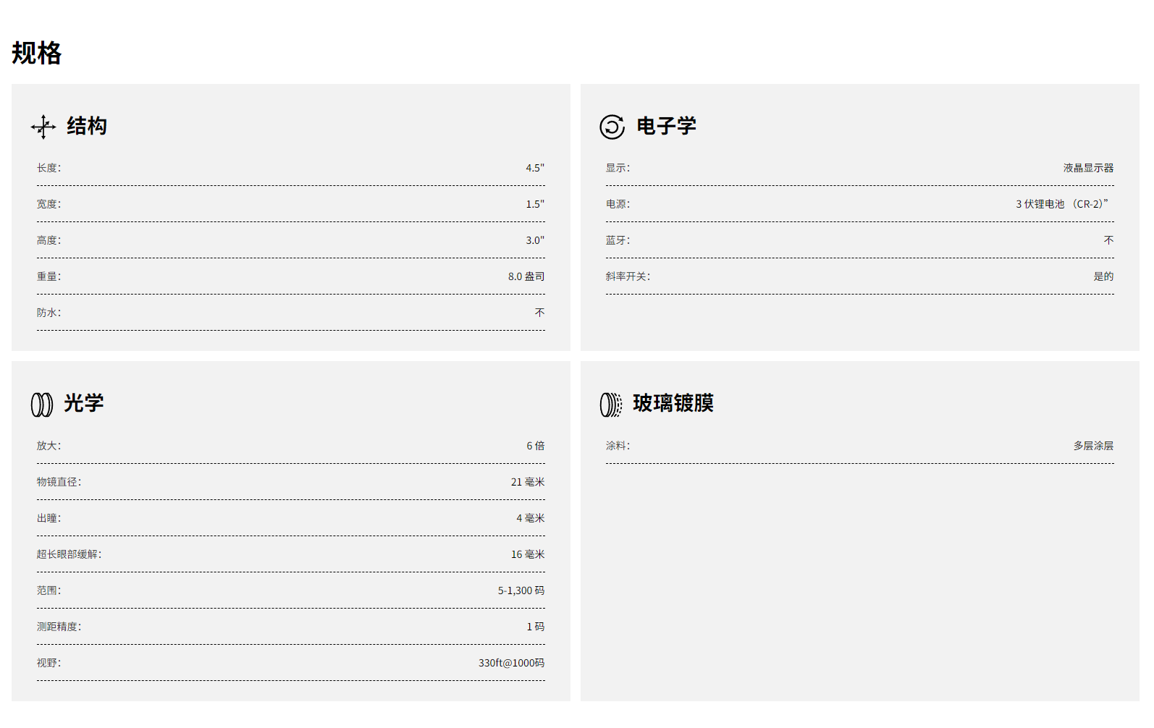Select the 视野 label

click(x=49, y=663)
